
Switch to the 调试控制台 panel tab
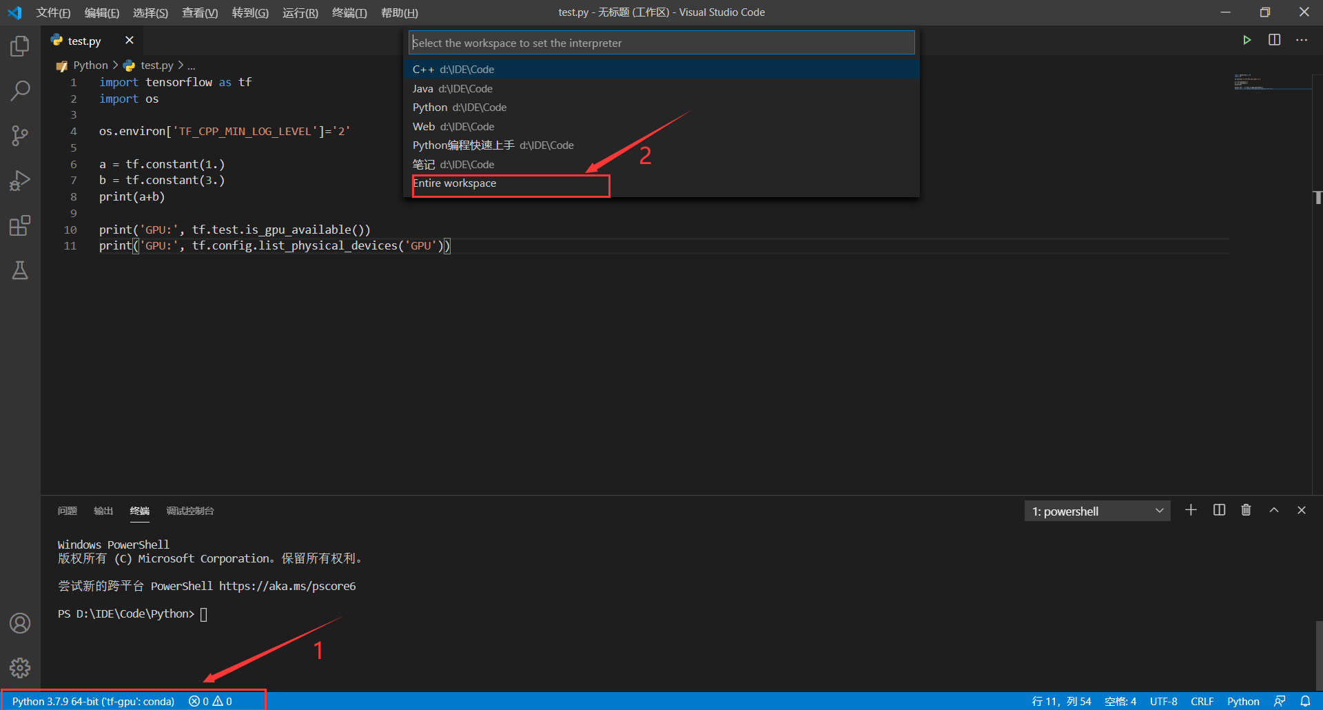(x=190, y=511)
